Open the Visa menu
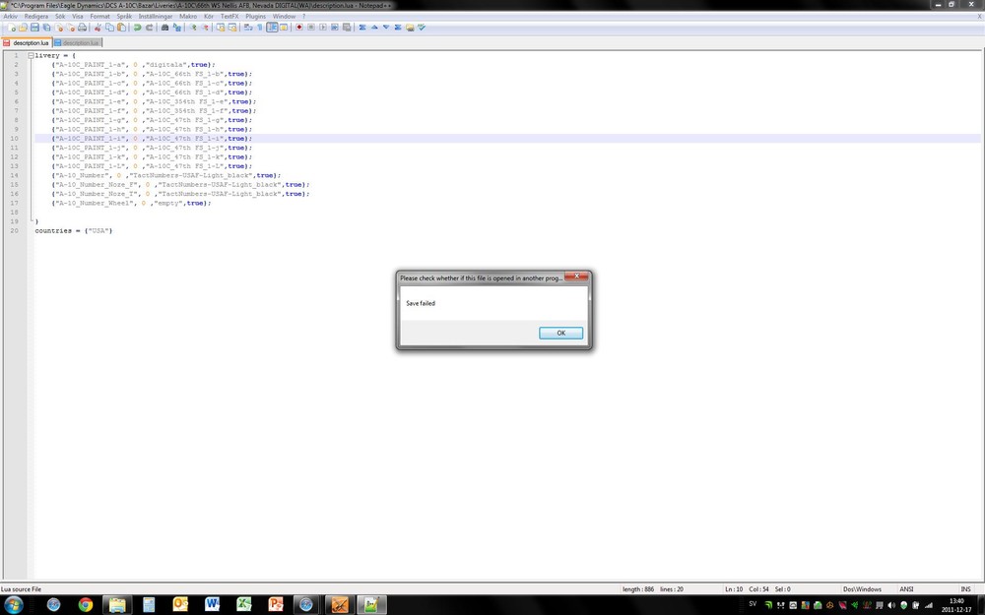The height and width of the screenshot is (615, 985). pos(77,17)
